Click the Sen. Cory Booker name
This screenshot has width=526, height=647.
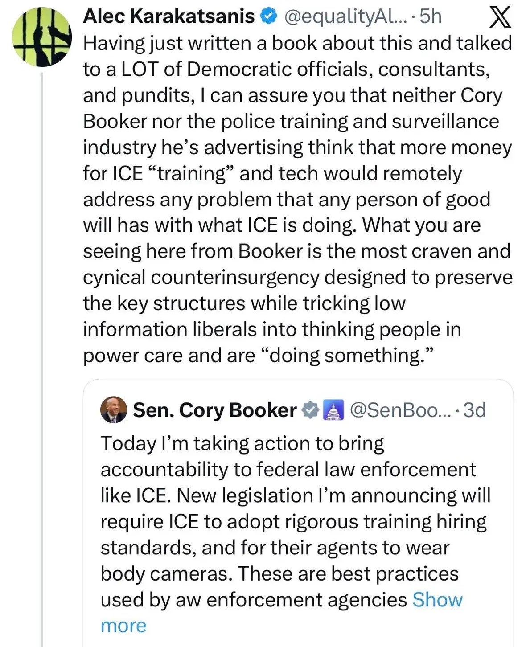coord(215,410)
